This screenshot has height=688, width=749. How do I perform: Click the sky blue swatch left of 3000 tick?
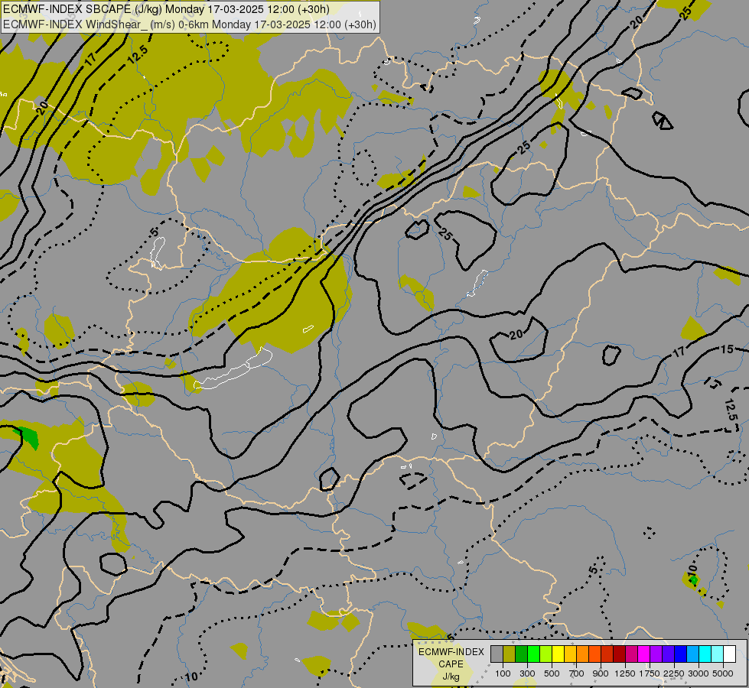click(x=693, y=654)
